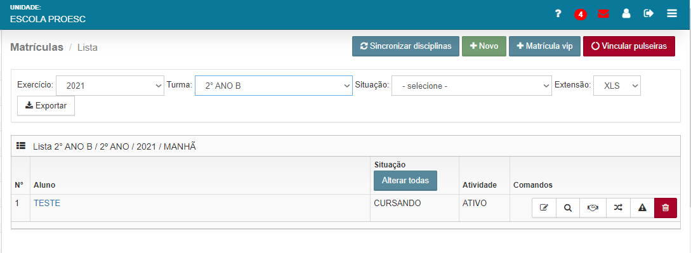View the red notification badge showing 4
Screen dimensions: 691x253
[581, 15]
